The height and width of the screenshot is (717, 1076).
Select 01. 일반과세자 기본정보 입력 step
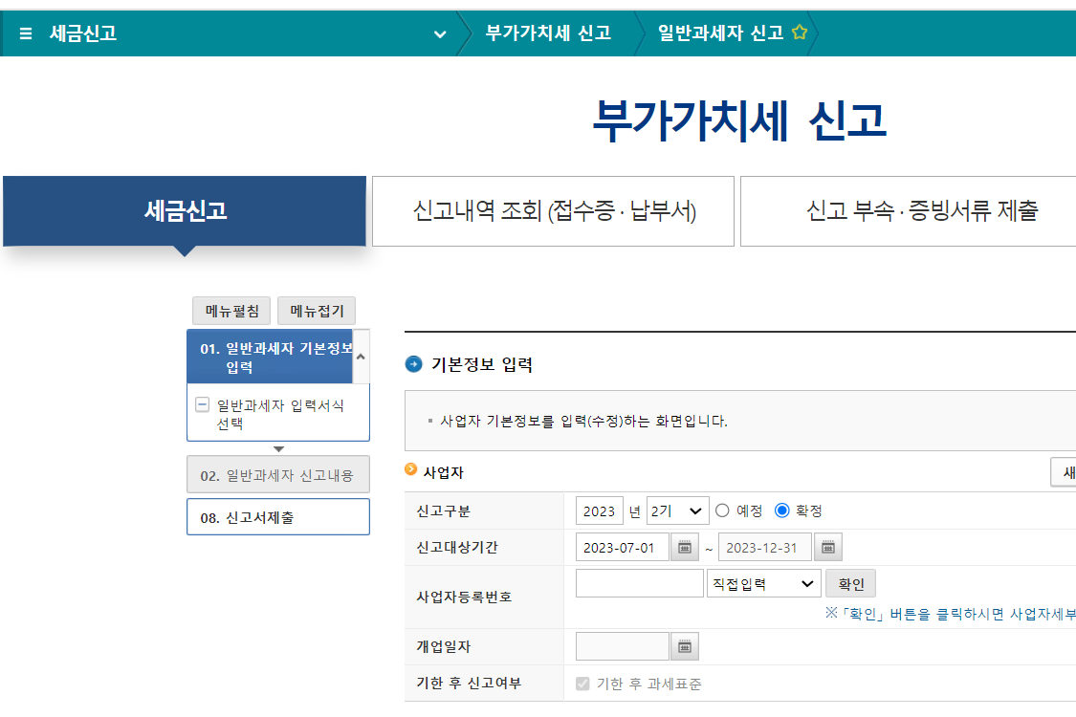270,357
